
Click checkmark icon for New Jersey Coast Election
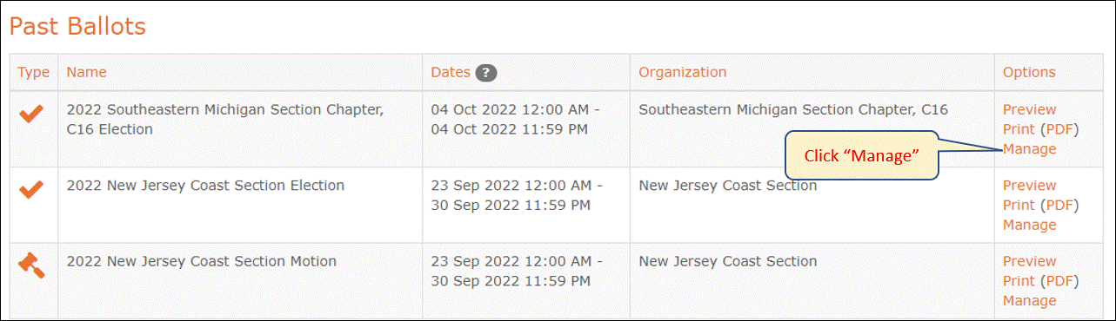[x=31, y=190]
